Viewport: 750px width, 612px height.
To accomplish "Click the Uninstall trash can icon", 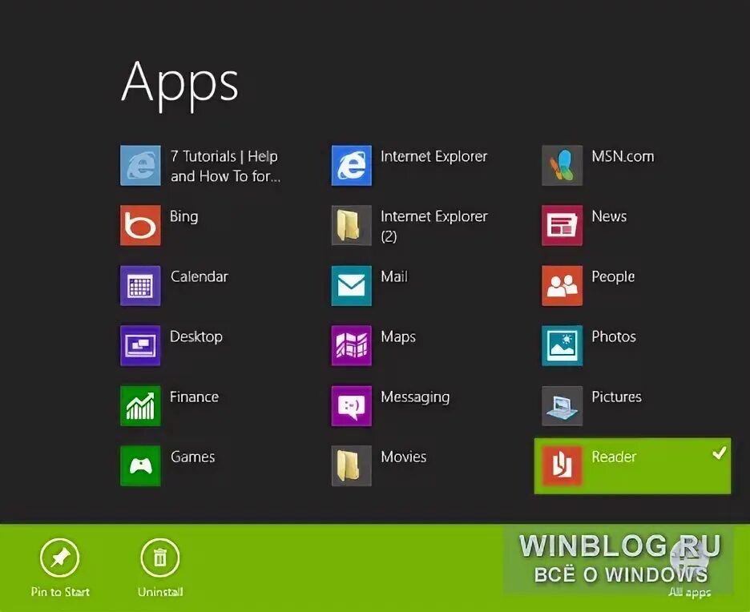I will tap(160, 558).
